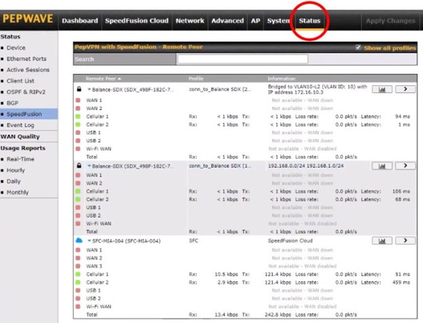Viewport: 423px width, 323px height.
Task: Click the arrow button for first Balance-SDX peer
Action: tap(405, 89)
